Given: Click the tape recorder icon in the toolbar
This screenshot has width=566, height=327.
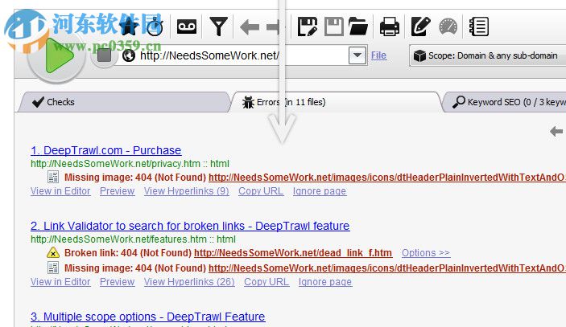Looking at the screenshot, I should (187, 27).
